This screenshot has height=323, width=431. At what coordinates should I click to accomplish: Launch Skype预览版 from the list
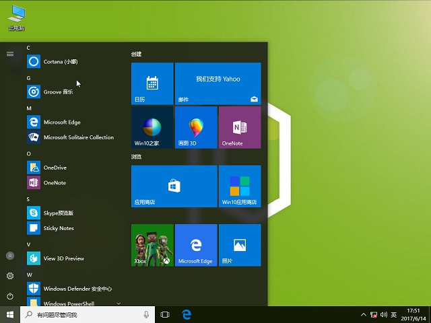(x=73, y=213)
